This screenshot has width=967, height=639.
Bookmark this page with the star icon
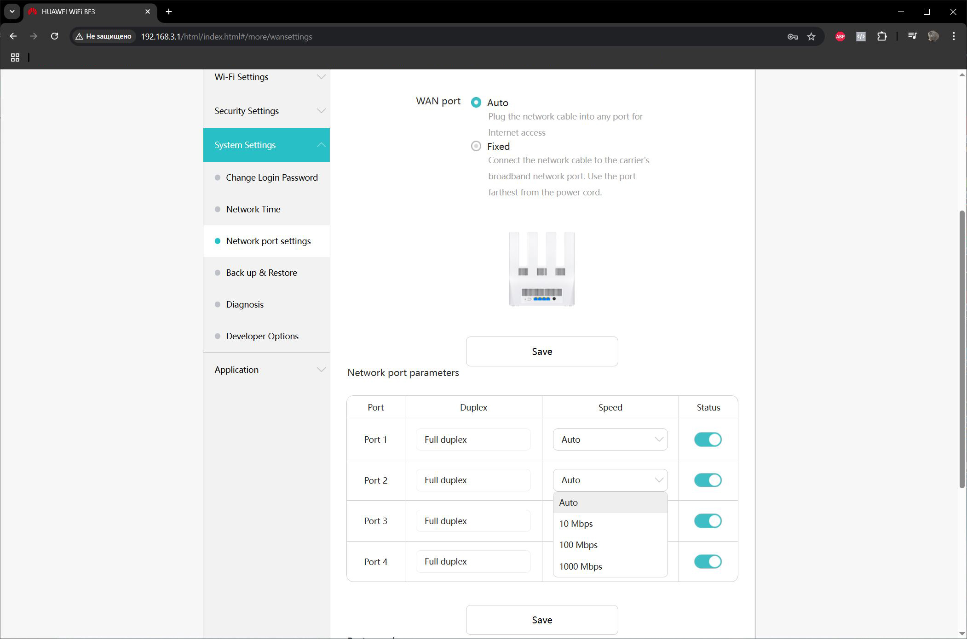[x=811, y=36]
